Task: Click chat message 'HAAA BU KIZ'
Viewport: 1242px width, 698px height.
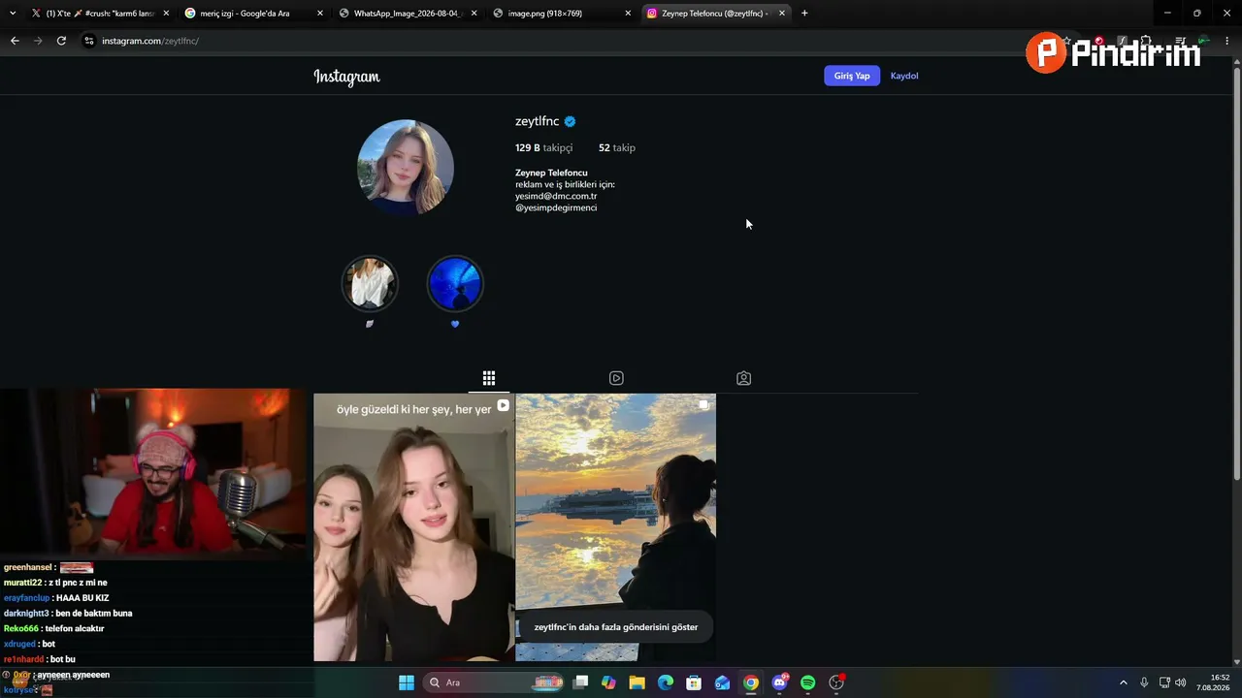Action: point(82,598)
